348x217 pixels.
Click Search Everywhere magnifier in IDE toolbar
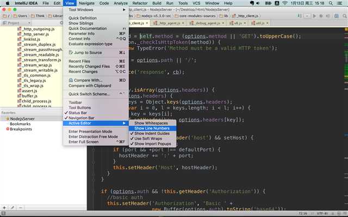(x=344, y=16)
